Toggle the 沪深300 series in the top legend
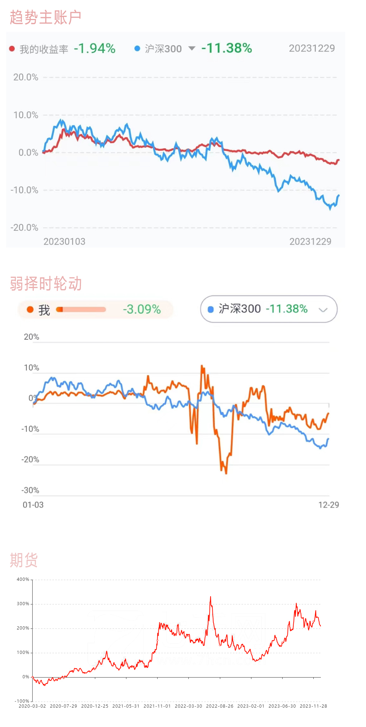366x727 pixels. point(163,49)
